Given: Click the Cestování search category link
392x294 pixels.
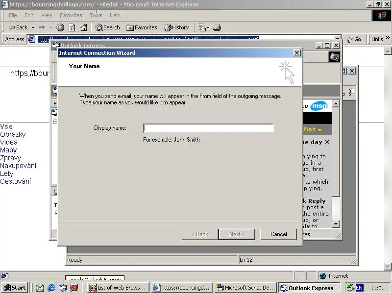Looking at the screenshot, I should 16,181.
